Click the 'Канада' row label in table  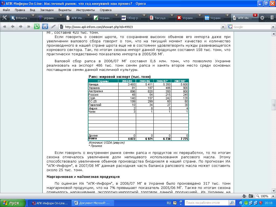(x=94, y=84)
